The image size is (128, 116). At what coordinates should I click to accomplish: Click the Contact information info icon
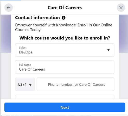[63, 18]
